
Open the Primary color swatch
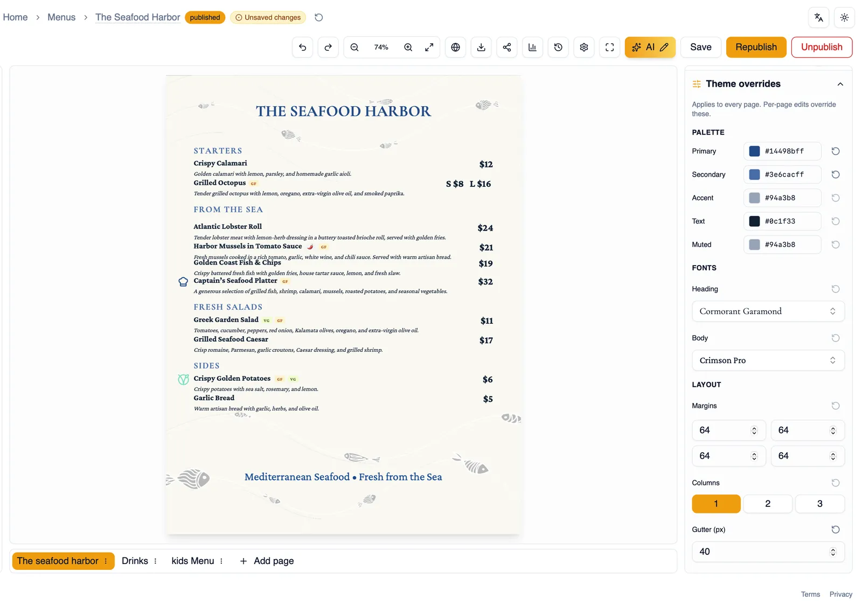(755, 151)
